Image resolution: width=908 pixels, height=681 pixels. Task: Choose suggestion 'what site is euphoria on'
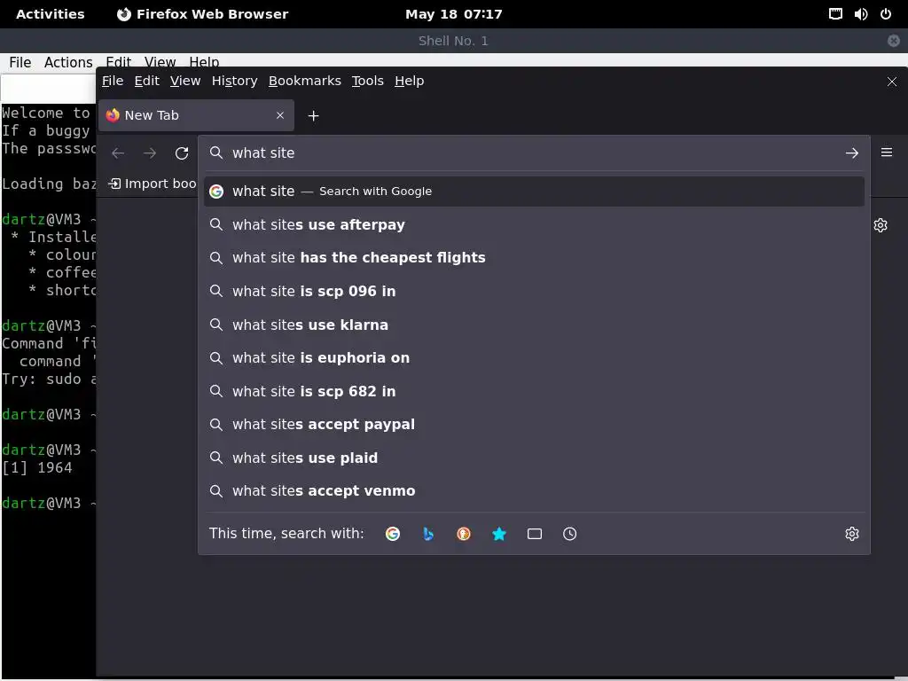534,358
